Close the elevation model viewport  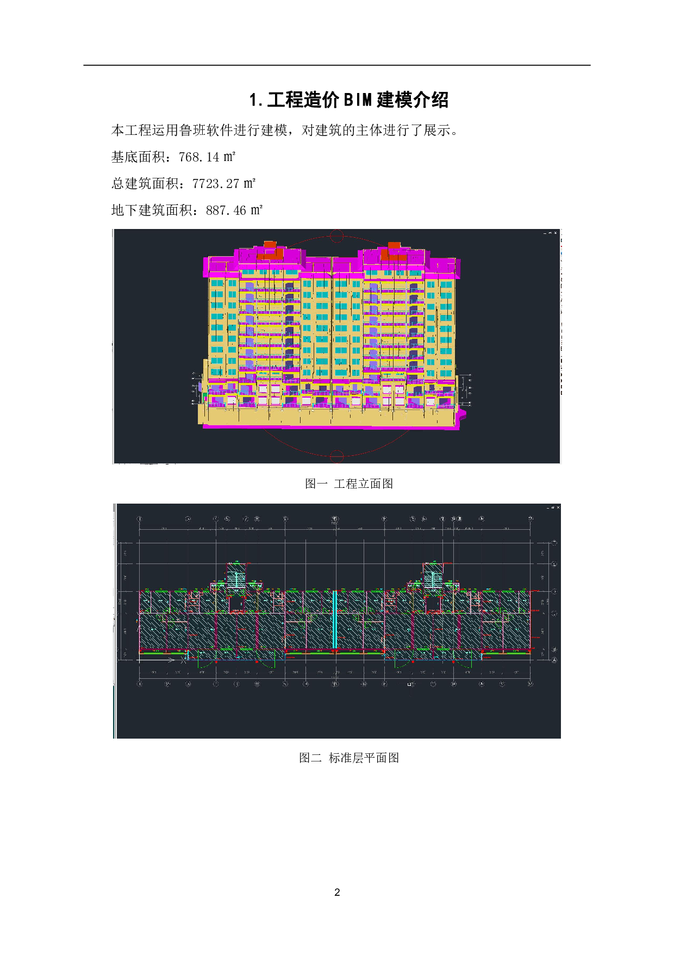pos(556,233)
